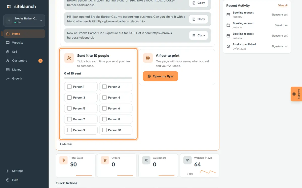
Task: Click the sitelaunch logo icon
Action: click(x=9, y=7)
